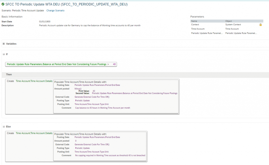Click the Populate header in the Then block
Image resolution: width=269 pixels, height=165 pixels.
click(x=80, y=82)
